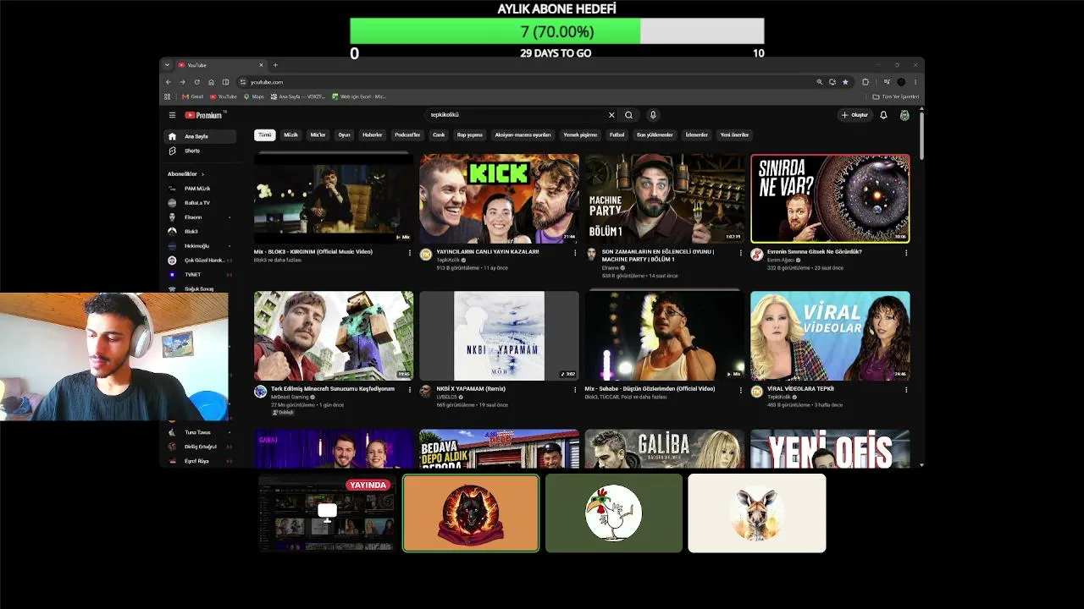This screenshot has height=609, width=1084.
Task: Go to Ana Sayfa in the sidebar
Action: pyautogui.click(x=200, y=136)
